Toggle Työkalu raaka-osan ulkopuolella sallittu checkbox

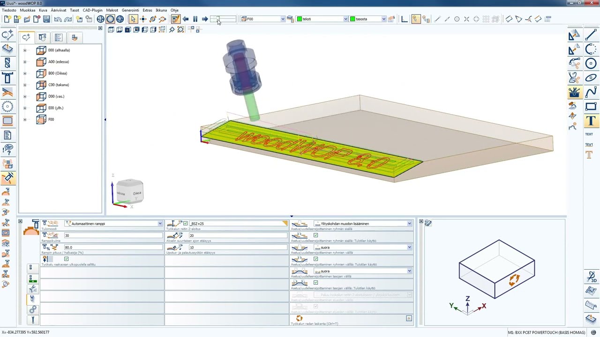pyautogui.click(x=66, y=259)
